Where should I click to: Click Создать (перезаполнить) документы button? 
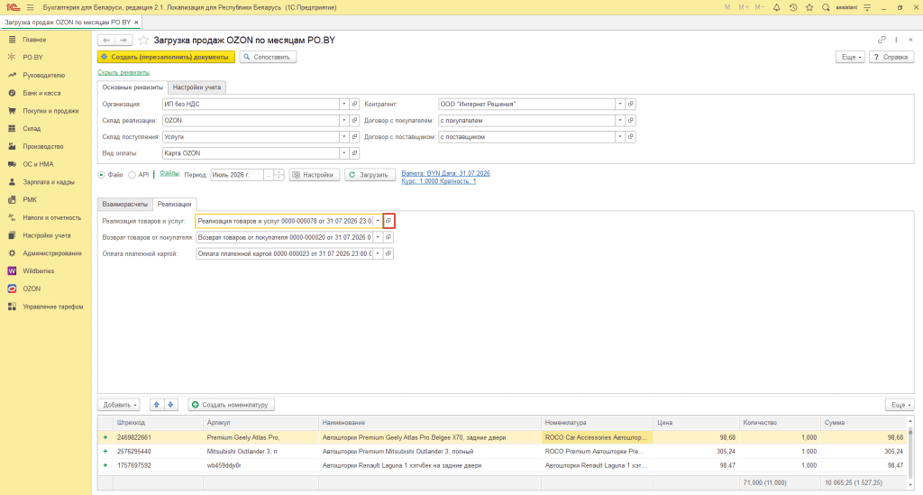coord(166,57)
